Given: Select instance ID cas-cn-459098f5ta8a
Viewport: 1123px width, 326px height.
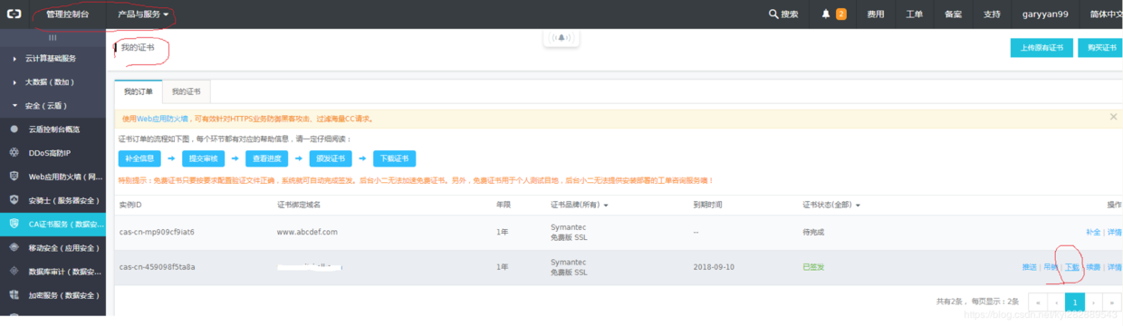Looking at the screenshot, I should click(157, 267).
